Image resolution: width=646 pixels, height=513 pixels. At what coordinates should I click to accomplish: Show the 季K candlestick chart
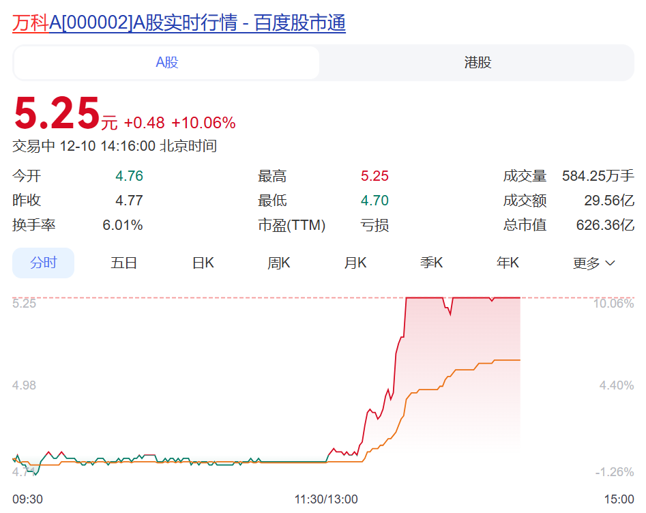[431, 263]
